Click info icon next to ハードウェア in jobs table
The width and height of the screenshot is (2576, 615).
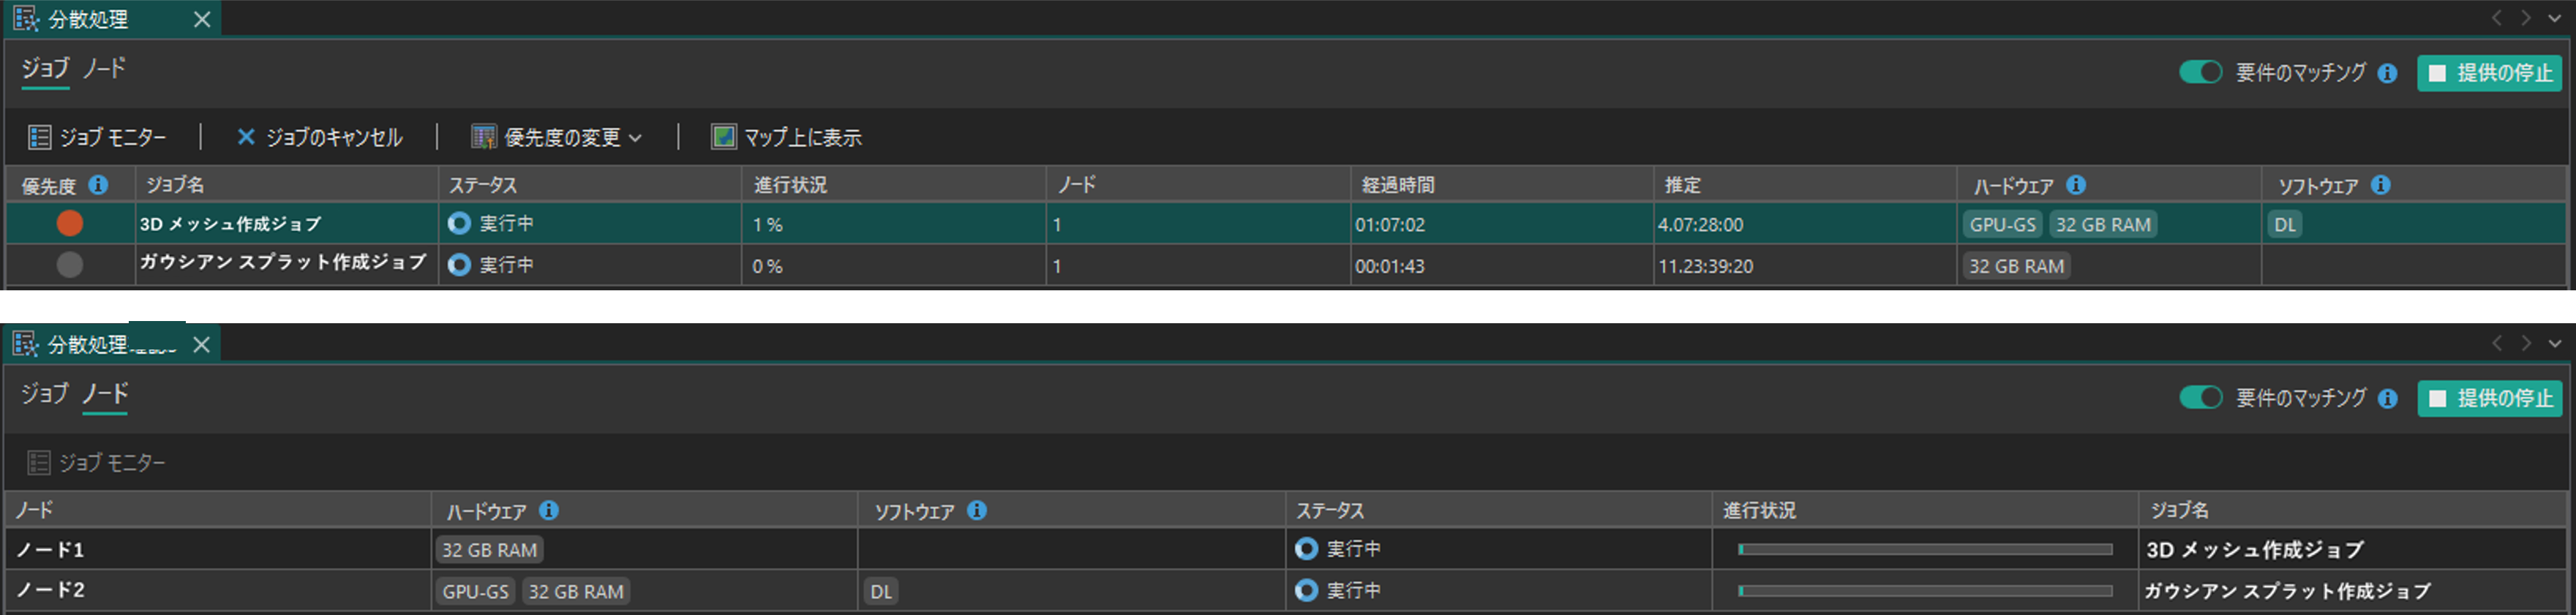click(x=2076, y=185)
